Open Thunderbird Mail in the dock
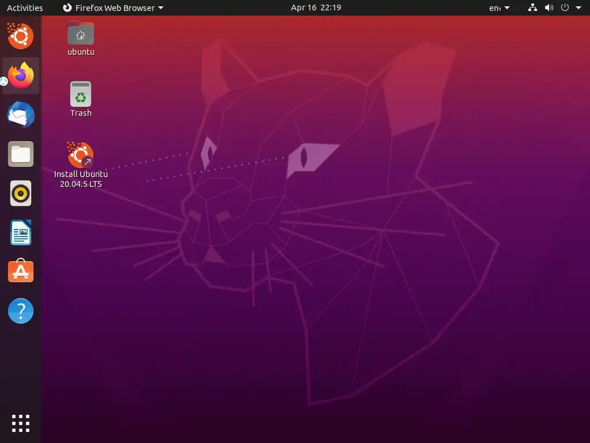The image size is (590, 443). click(21, 115)
